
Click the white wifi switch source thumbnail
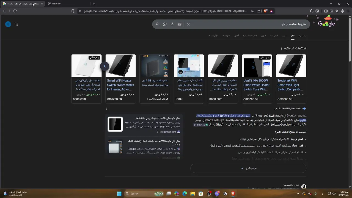tap(115, 147)
